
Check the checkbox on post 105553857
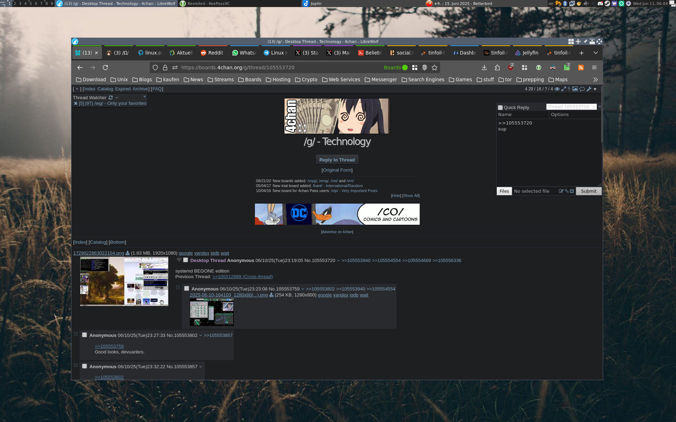click(84, 366)
